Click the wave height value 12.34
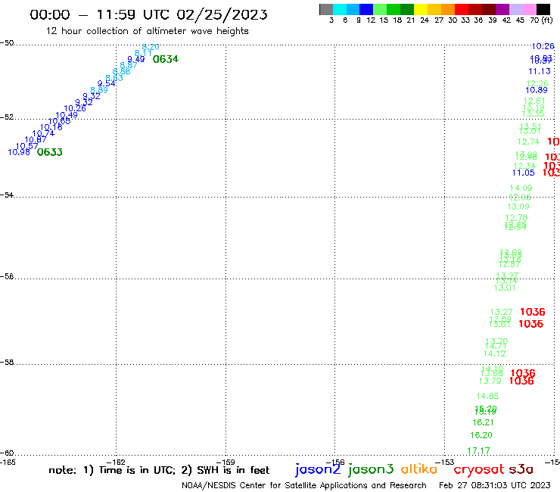The image size is (560, 492). click(x=524, y=166)
